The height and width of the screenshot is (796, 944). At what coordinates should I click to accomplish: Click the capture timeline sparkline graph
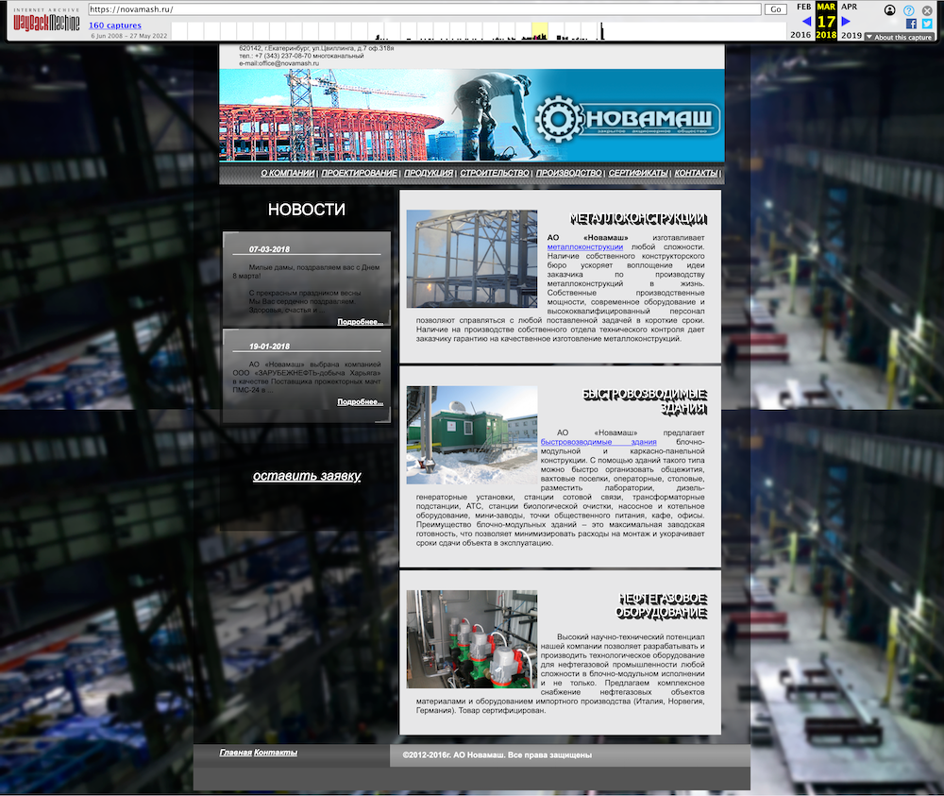[479, 31]
